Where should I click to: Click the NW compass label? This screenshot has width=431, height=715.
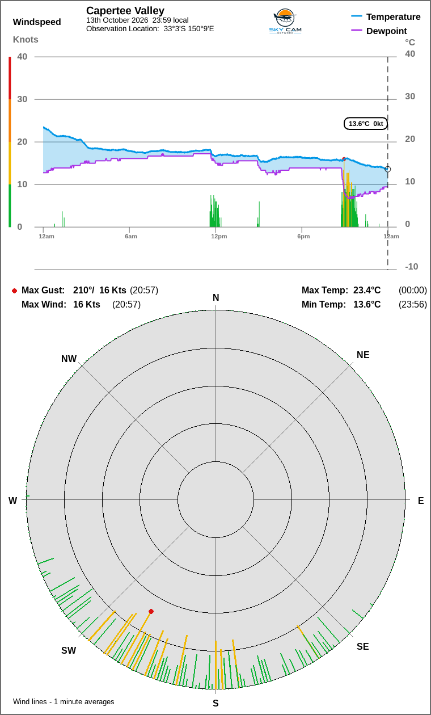tap(69, 359)
